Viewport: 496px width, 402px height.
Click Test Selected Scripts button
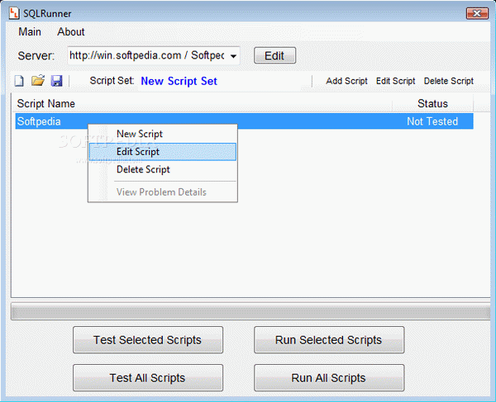[148, 340]
